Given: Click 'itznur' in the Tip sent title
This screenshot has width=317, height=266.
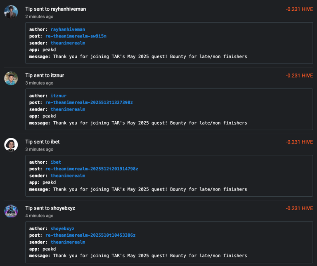Looking at the screenshot, I should tap(57, 75).
